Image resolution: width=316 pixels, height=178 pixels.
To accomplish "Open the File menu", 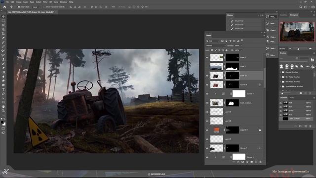I will (x=7, y=2).
